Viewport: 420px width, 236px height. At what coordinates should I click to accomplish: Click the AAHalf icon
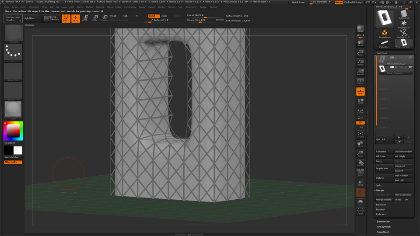coord(360,72)
